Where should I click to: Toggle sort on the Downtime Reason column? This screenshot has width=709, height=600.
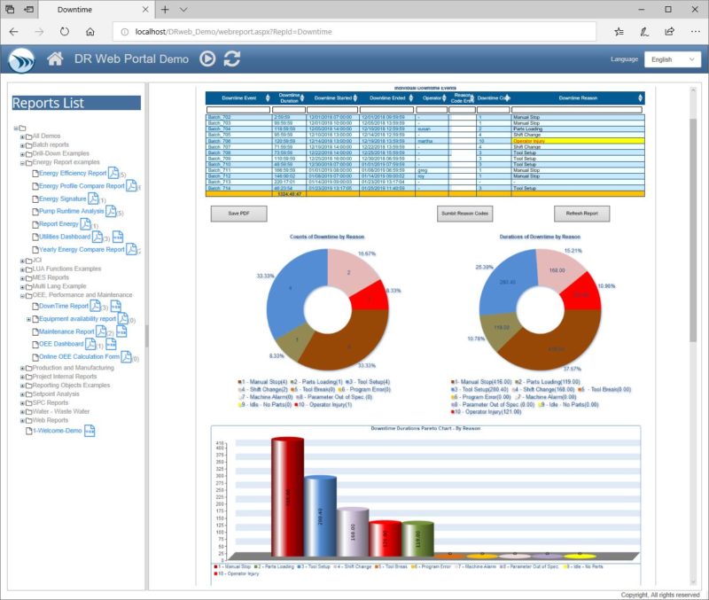[639, 98]
